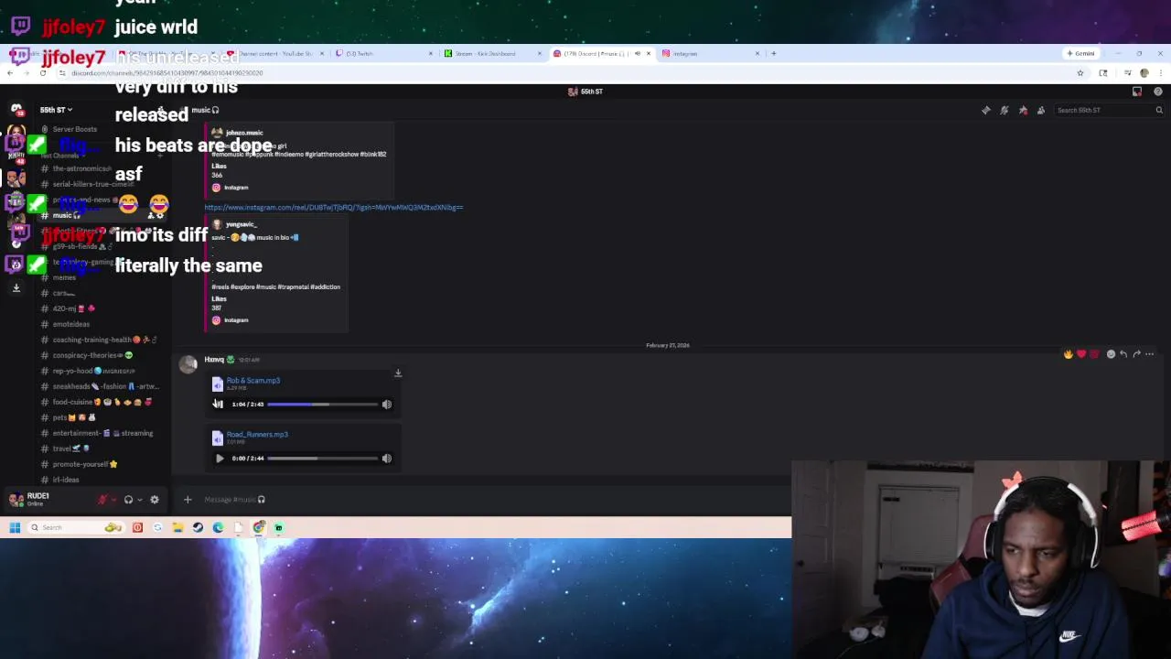The height and width of the screenshot is (659, 1171).
Task: Click the Windows taskbar Search box
Action: pos(77,527)
